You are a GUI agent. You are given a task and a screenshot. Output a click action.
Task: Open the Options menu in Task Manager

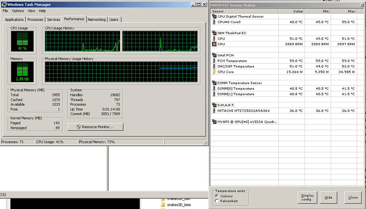click(18, 11)
